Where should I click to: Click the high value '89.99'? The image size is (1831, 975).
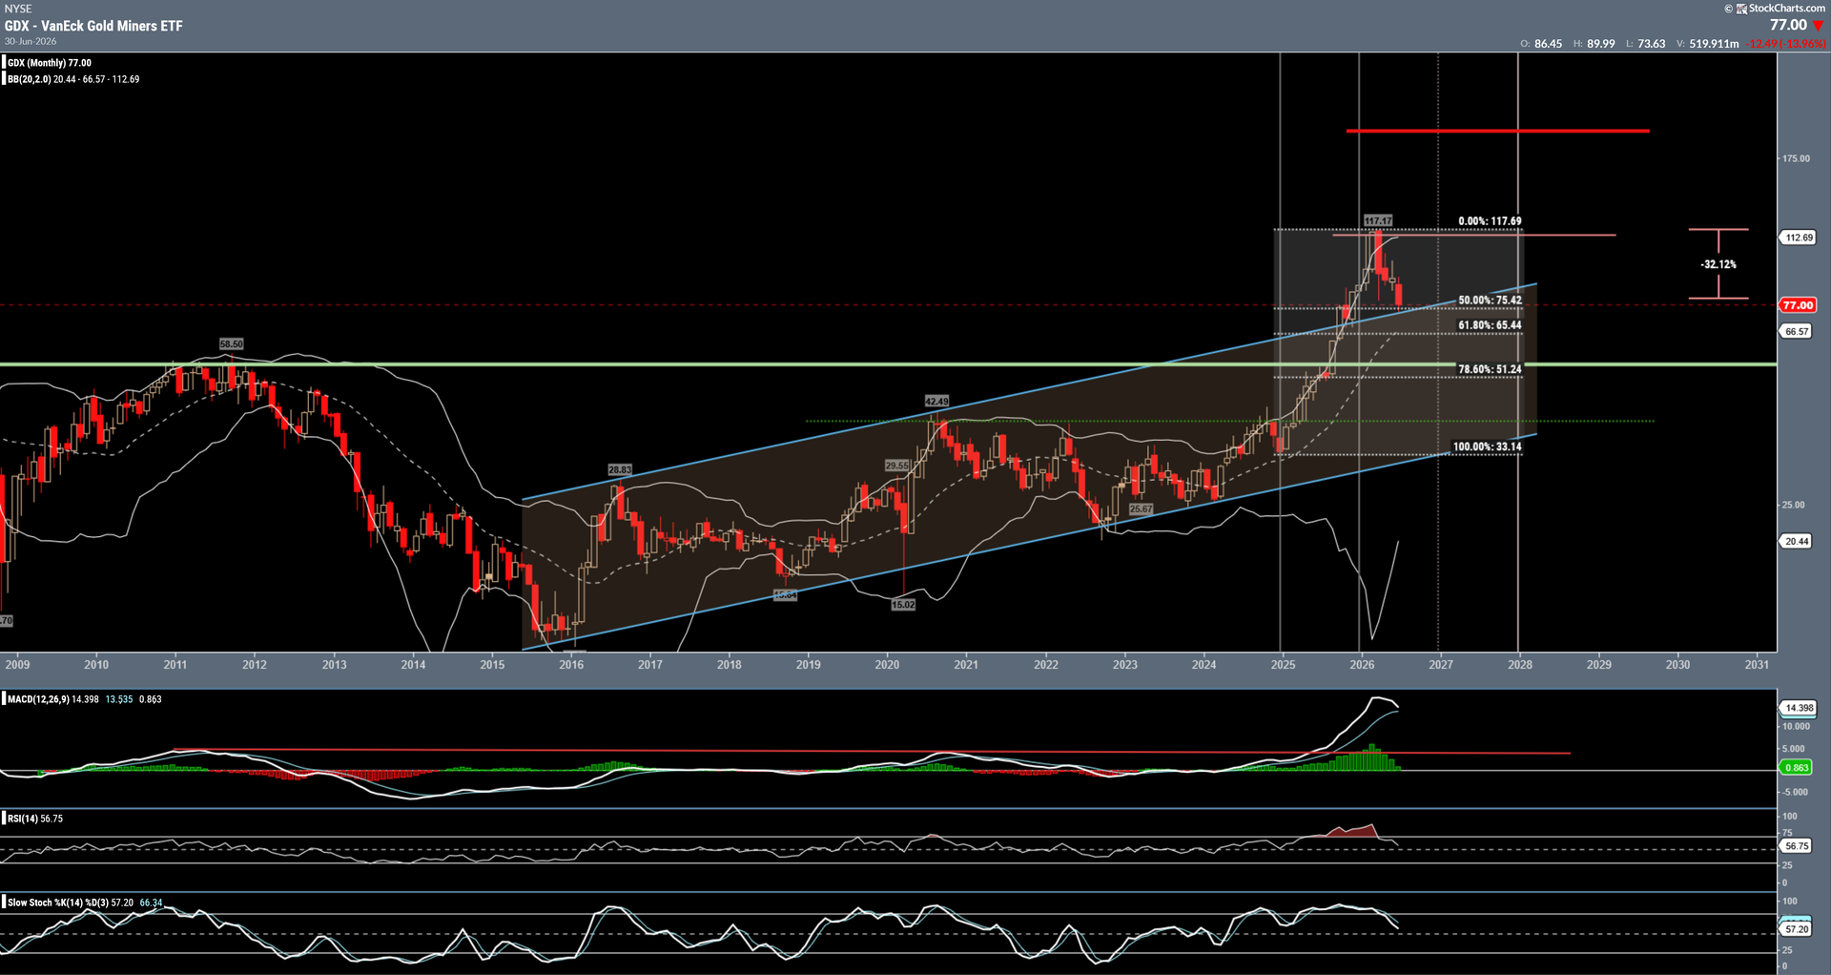point(1601,44)
